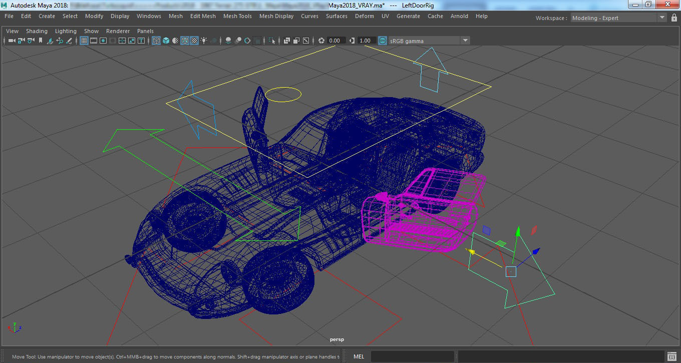Open the Panels menu

click(x=145, y=31)
